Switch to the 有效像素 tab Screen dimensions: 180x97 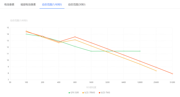[x=9, y=5]
